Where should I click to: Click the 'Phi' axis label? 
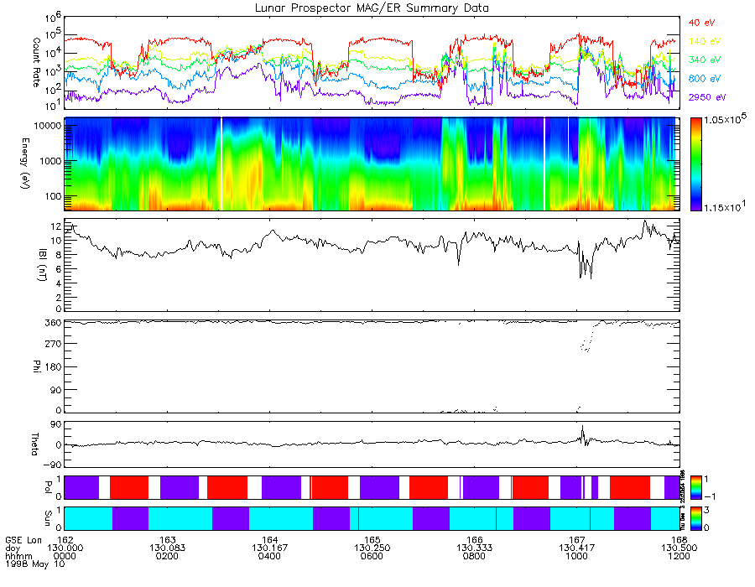tap(36, 366)
